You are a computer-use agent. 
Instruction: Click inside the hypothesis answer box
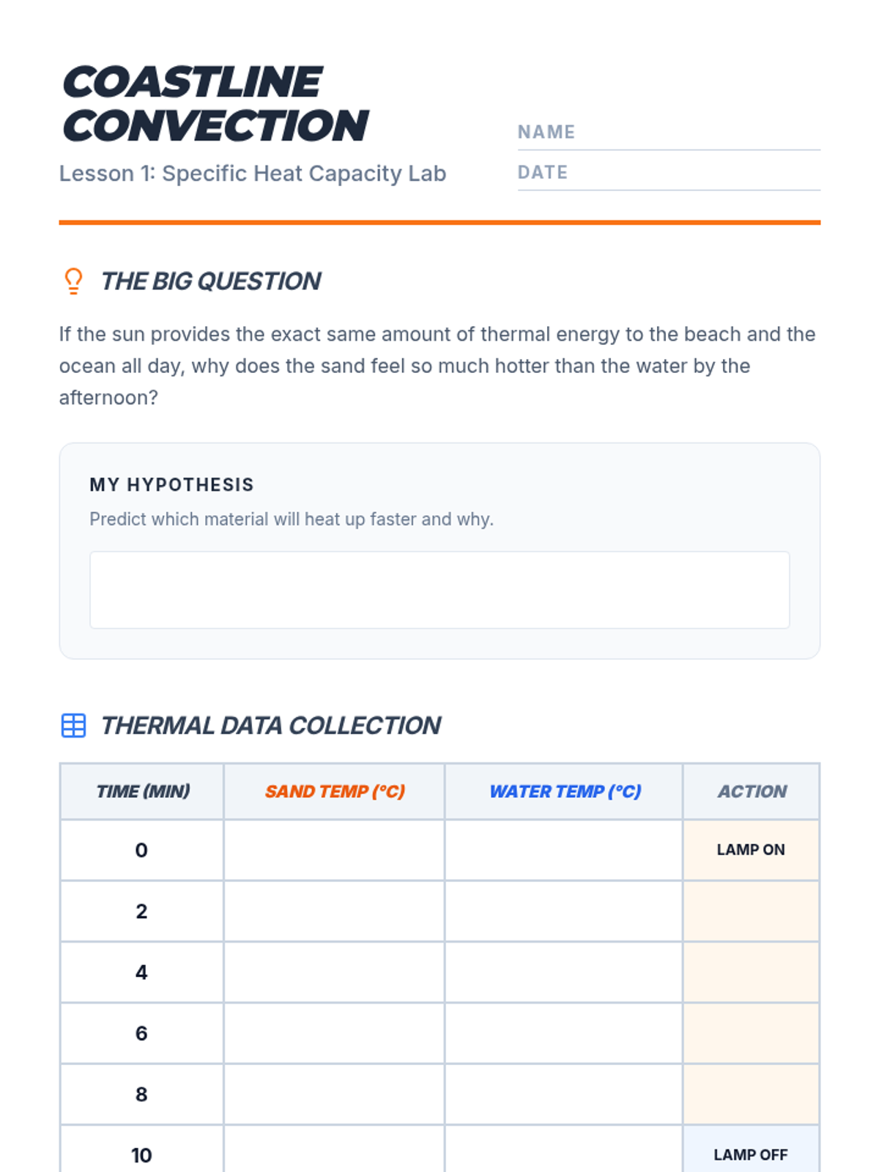(x=439, y=590)
